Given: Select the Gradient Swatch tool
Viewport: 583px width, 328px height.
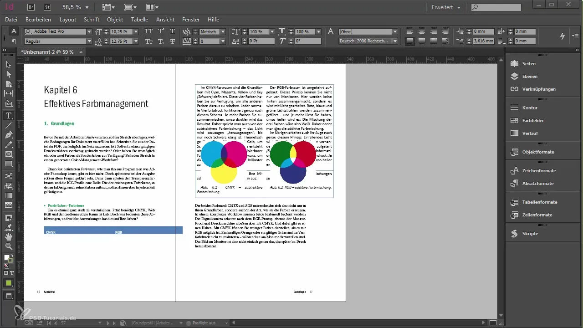Looking at the screenshot, I should 9,195.
